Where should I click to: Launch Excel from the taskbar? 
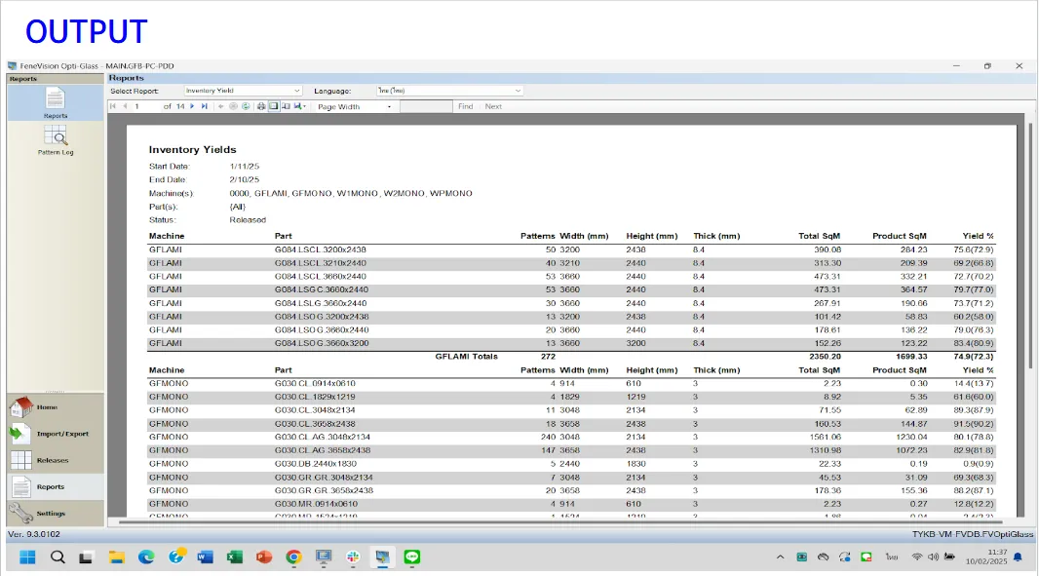click(x=235, y=557)
